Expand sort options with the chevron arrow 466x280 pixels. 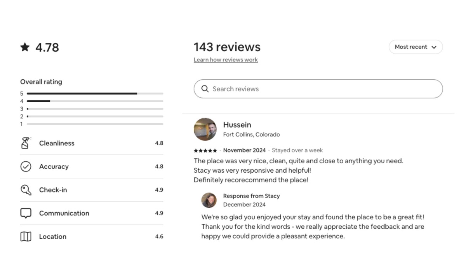pyautogui.click(x=434, y=47)
